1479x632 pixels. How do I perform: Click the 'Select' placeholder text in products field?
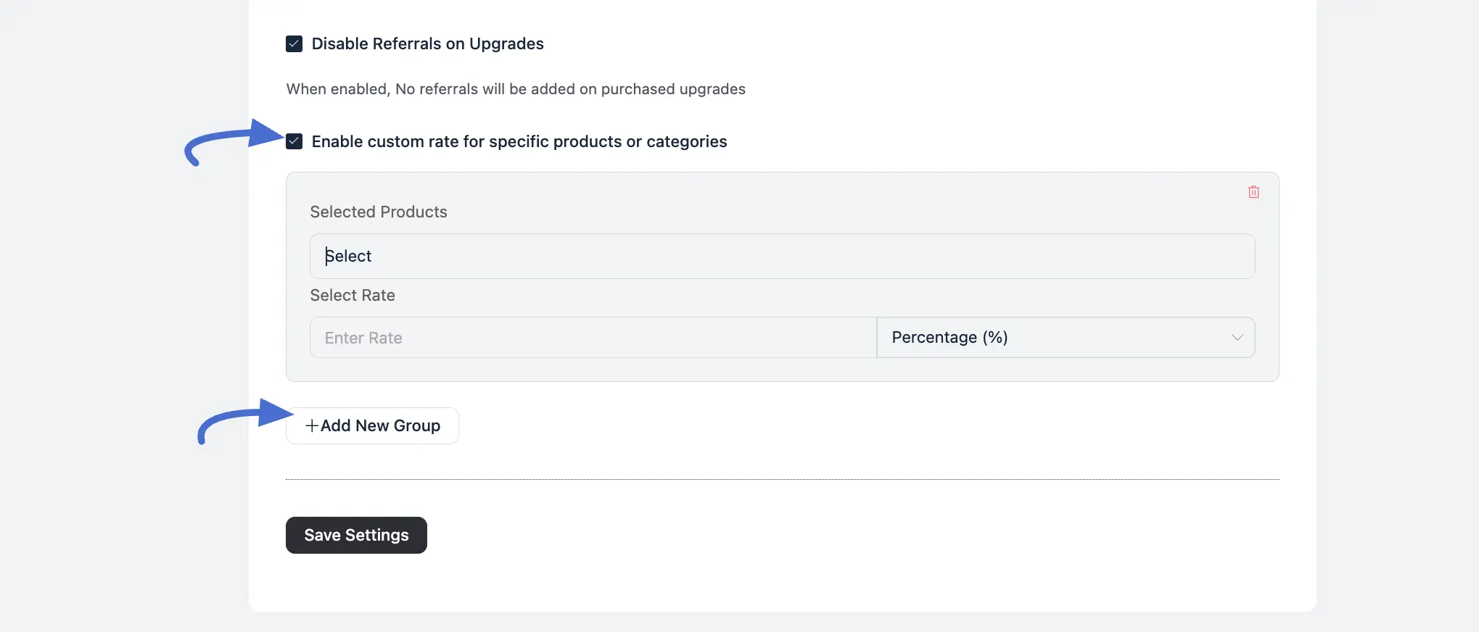(x=349, y=257)
